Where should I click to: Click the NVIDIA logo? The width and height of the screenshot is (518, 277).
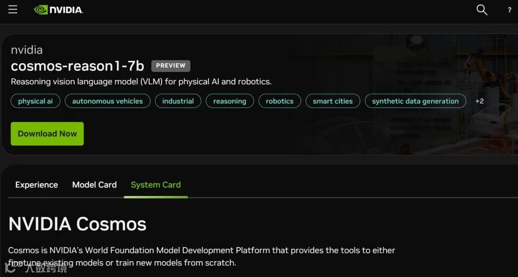click(59, 10)
